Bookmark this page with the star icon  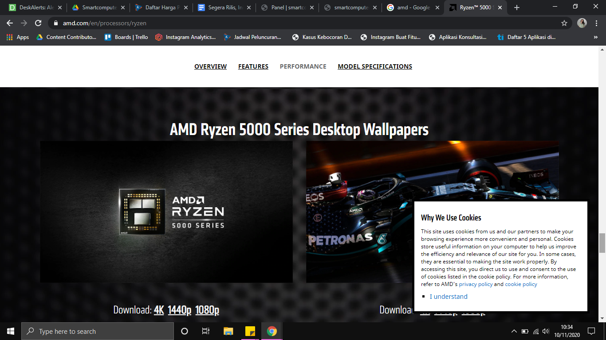(564, 23)
